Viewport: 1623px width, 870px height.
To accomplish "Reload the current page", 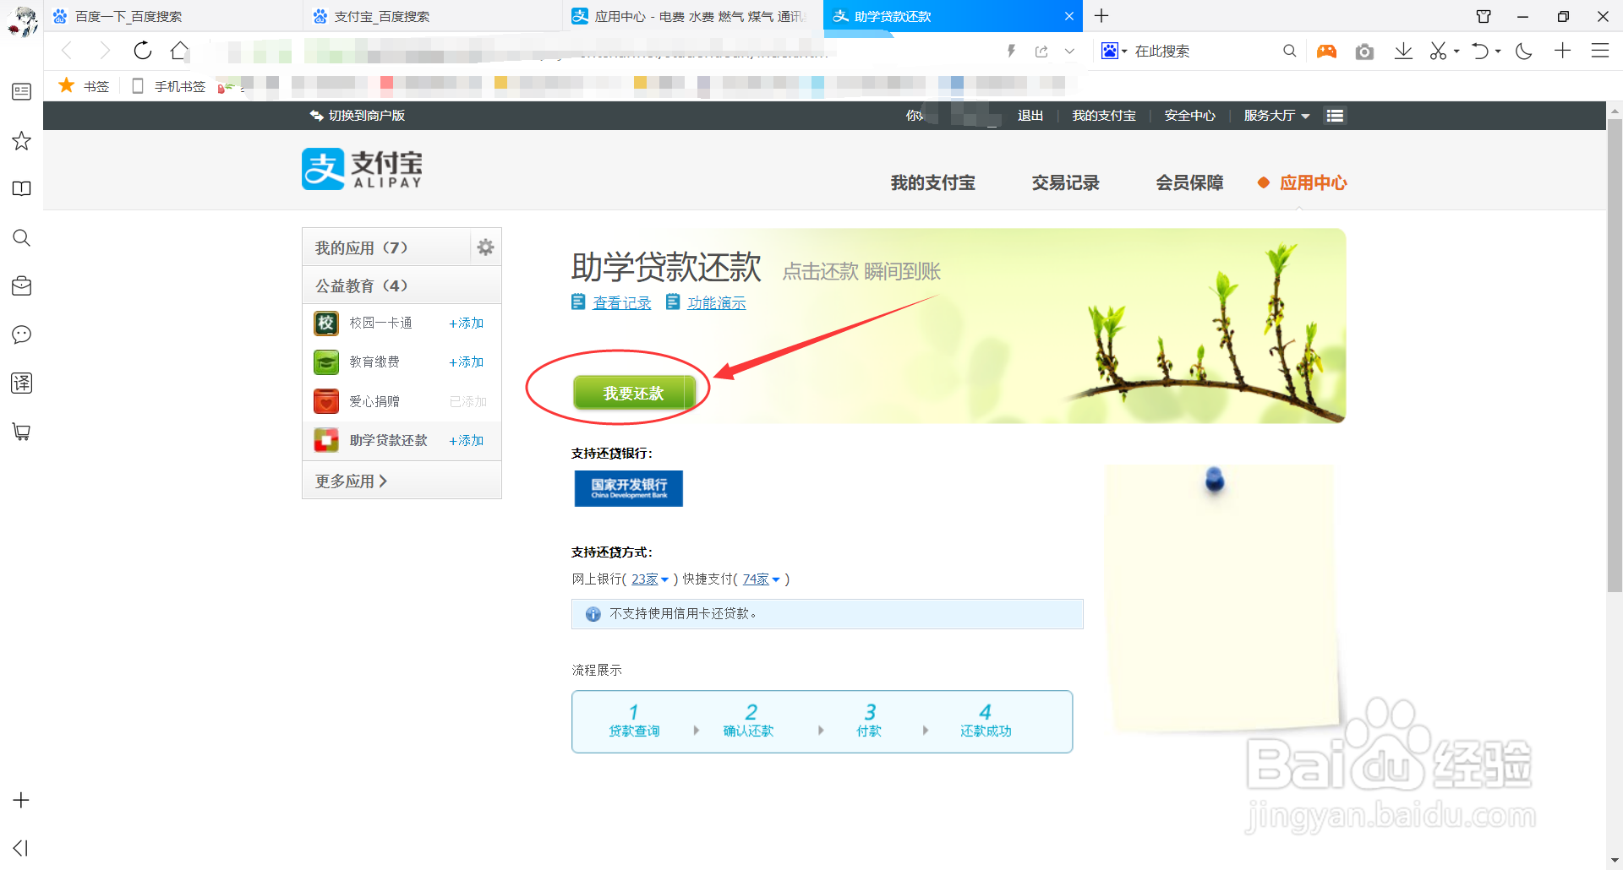I will [x=143, y=51].
